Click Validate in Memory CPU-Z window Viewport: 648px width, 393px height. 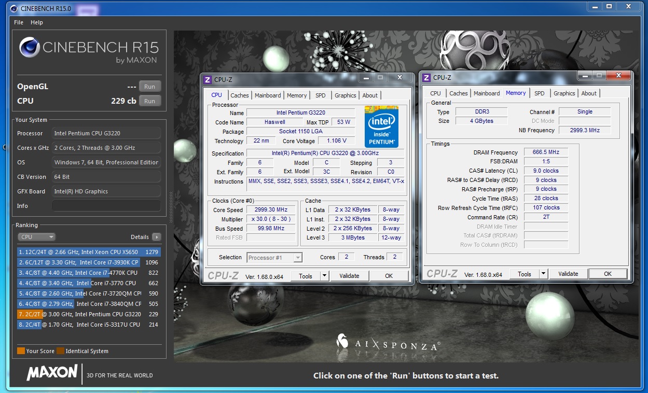(568, 274)
